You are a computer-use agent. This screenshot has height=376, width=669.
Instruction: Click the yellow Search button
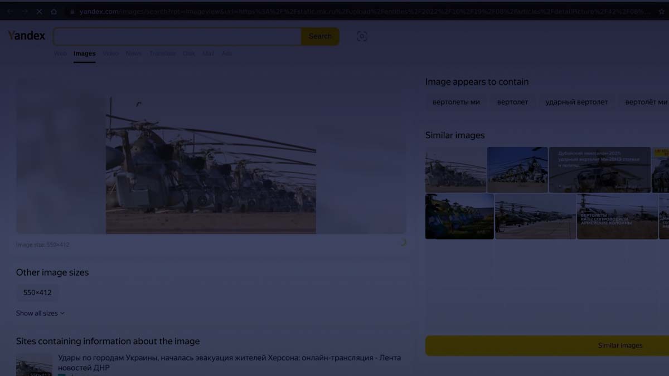point(320,36)
